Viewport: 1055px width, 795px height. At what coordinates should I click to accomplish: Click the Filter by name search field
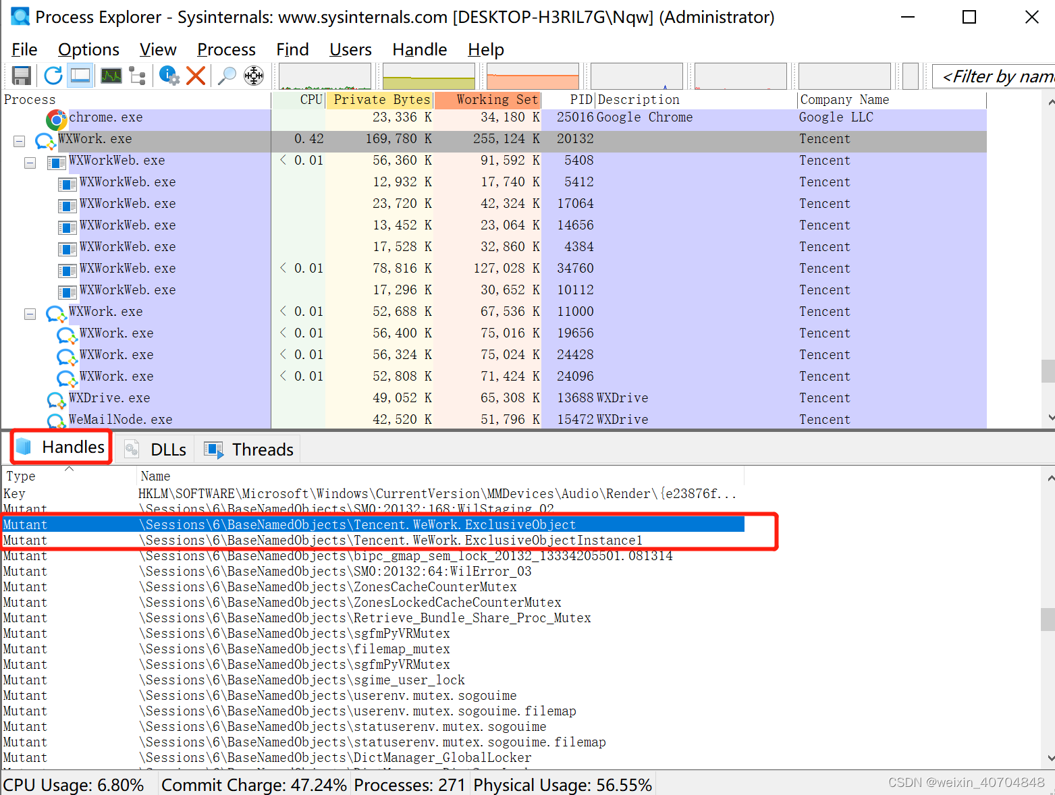[x=994, y=76]
